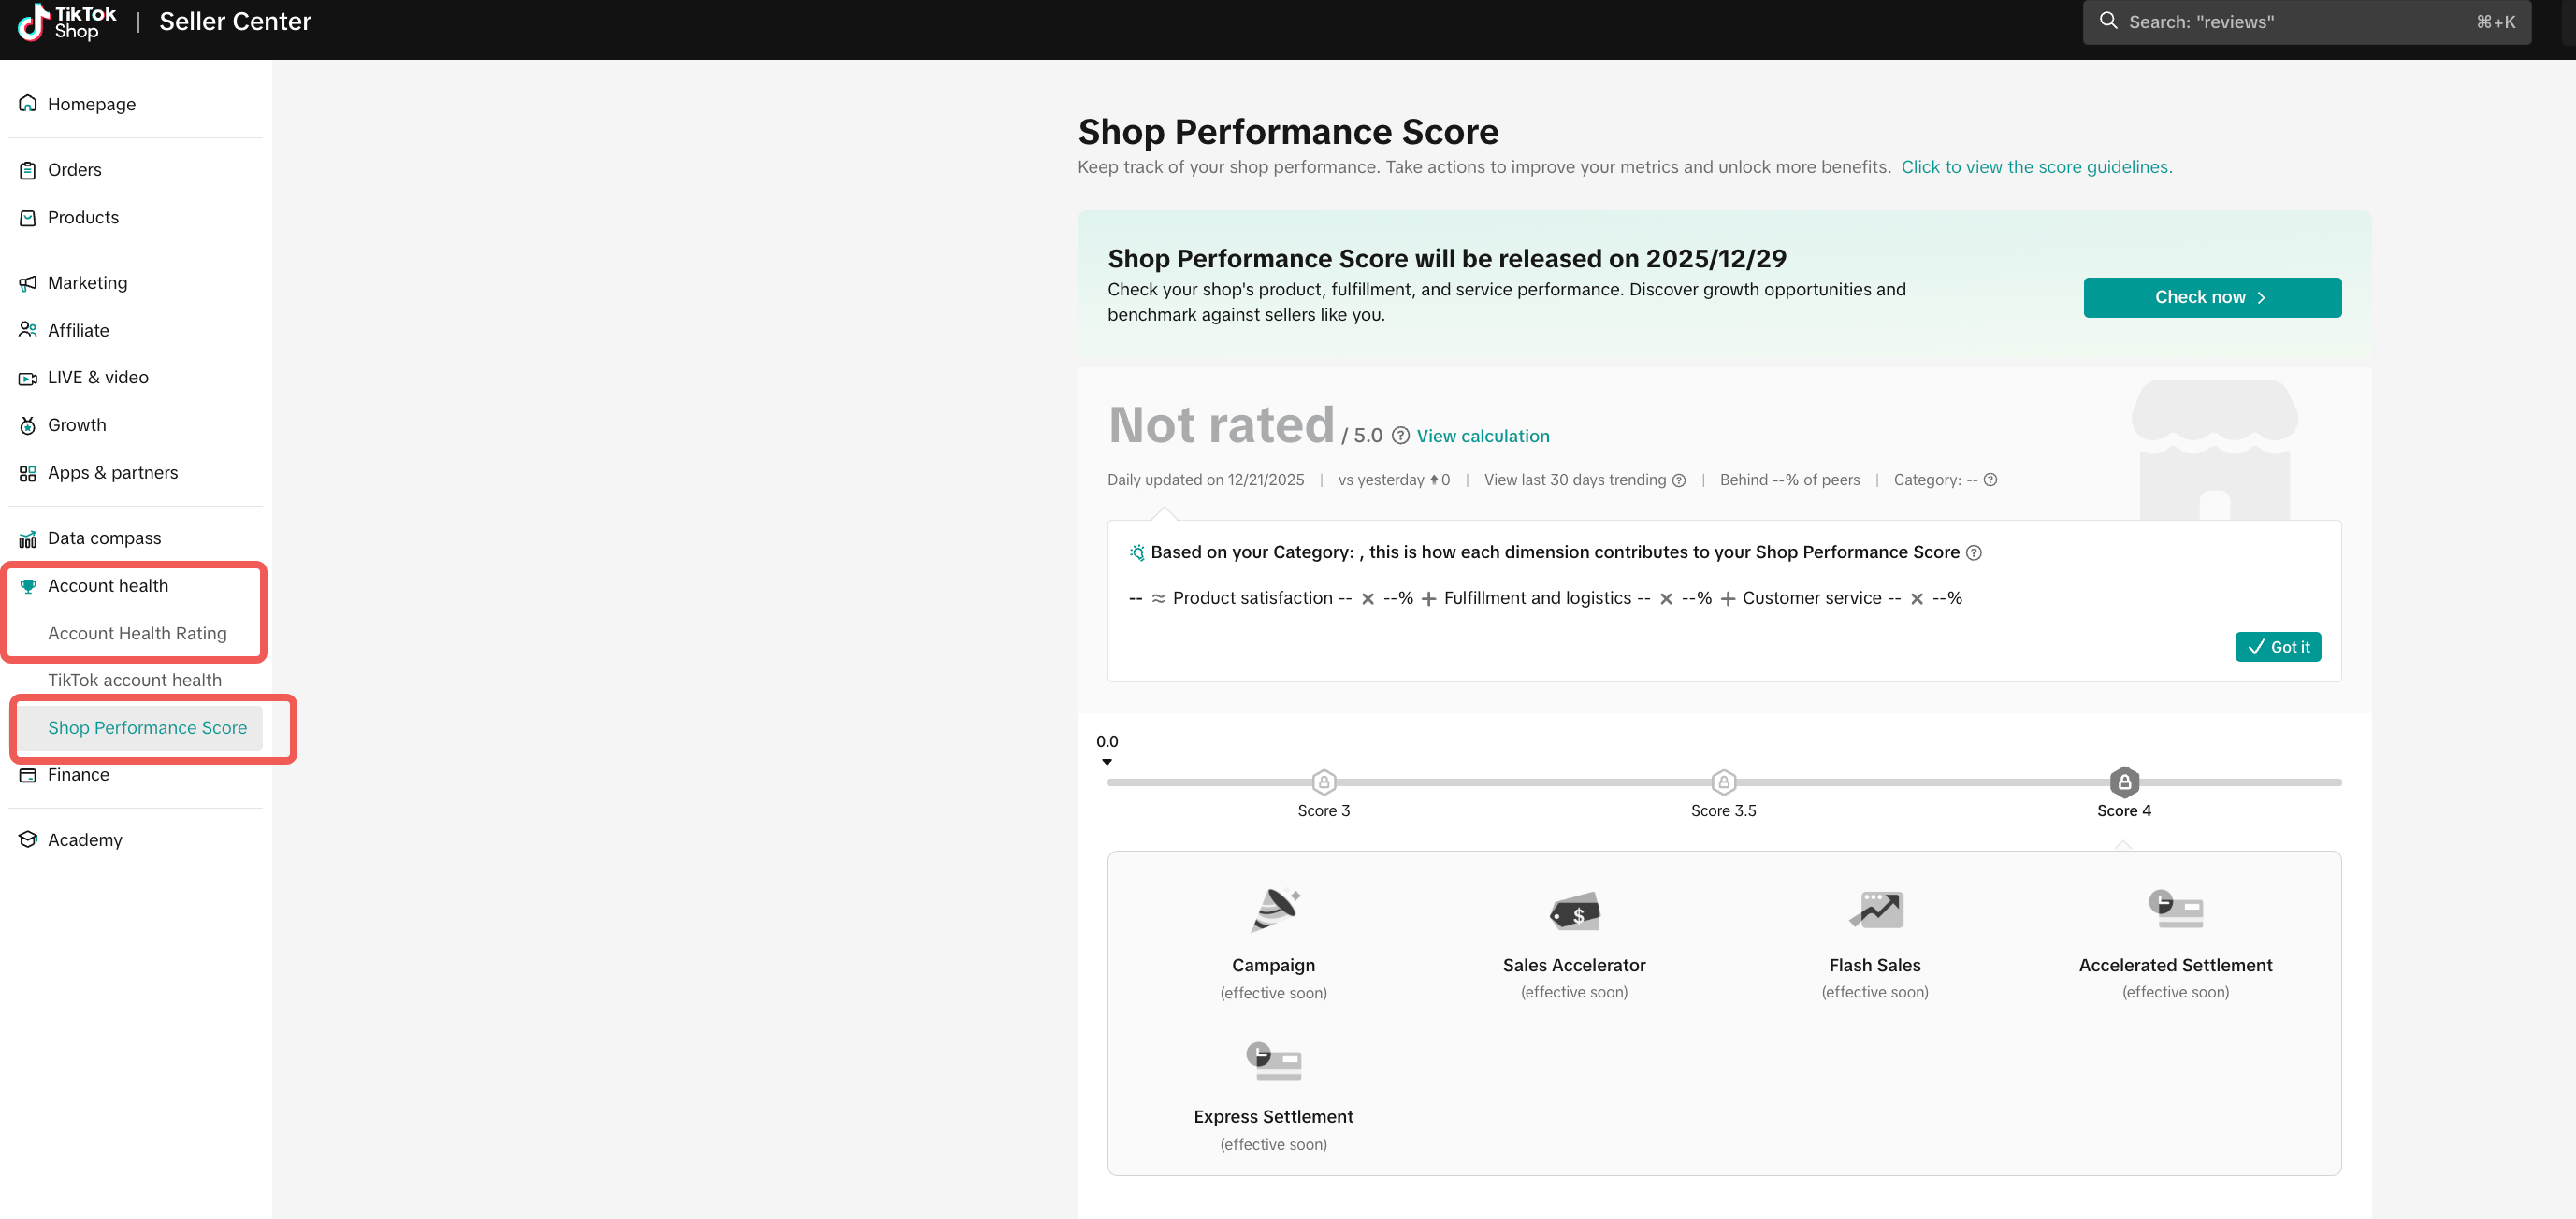Open the View calculation link
Viewport: 2576px width, 1219px height.
tap(1482, 436)
